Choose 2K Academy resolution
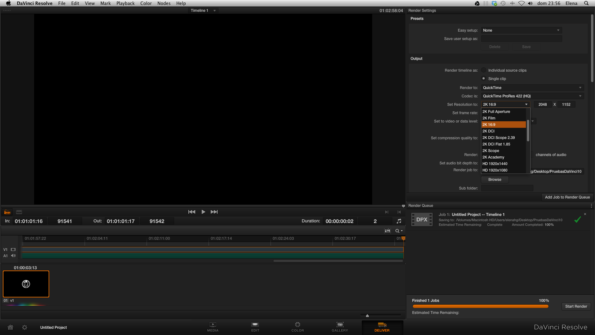 coord(504,157)
